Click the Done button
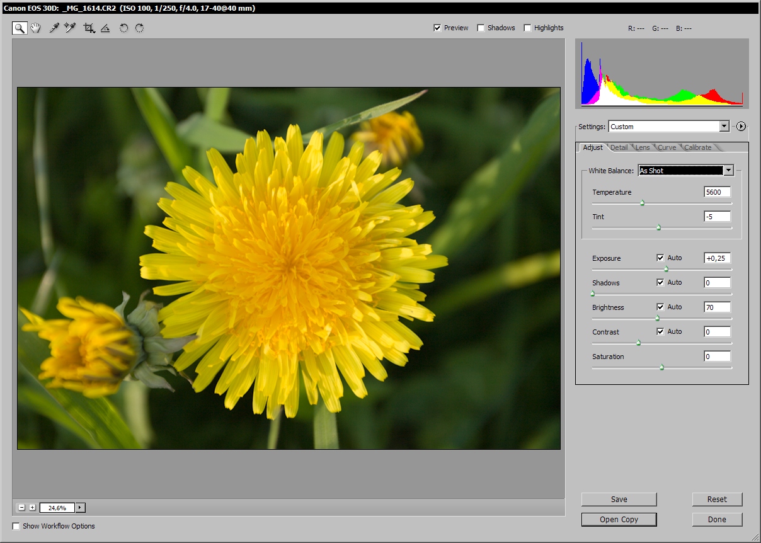 (717, 520)
